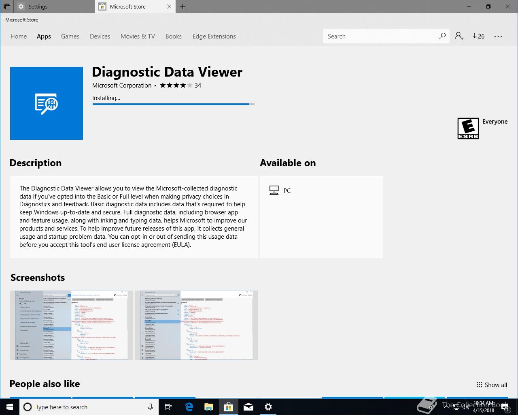This screenshot has height=415, width=518.
Task: Click the Cortana microphone icon
Action: (150, 407)
